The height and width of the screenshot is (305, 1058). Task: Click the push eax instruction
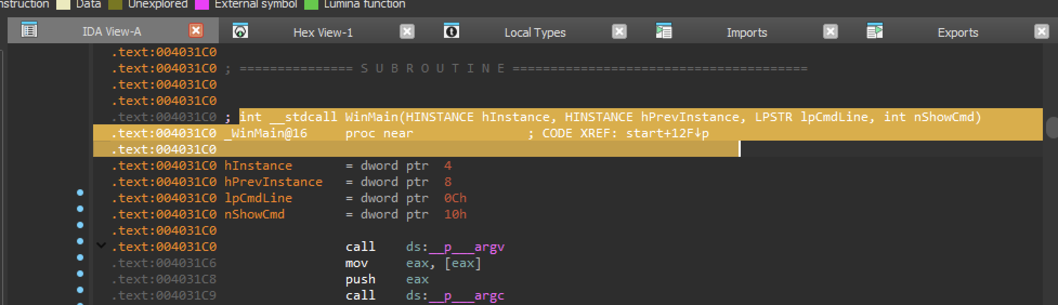point(387,280)
